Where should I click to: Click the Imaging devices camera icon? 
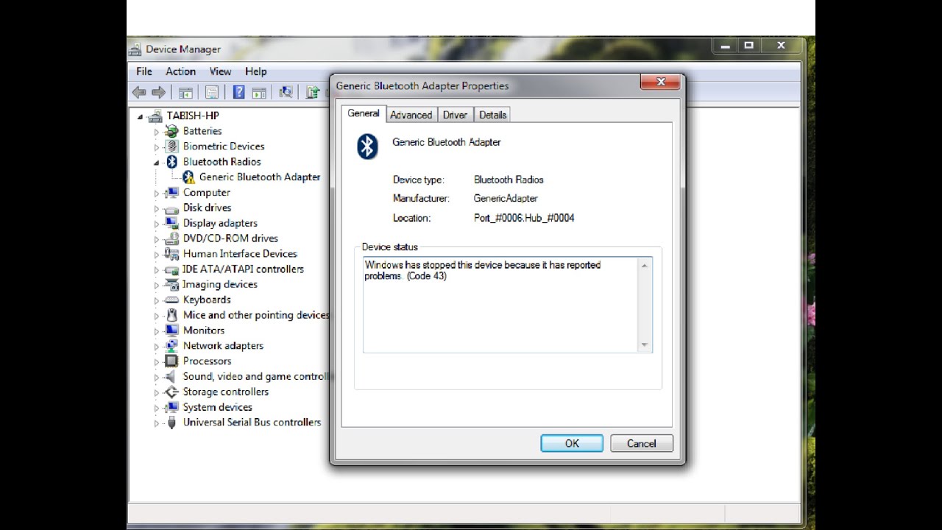pos(171,284)
